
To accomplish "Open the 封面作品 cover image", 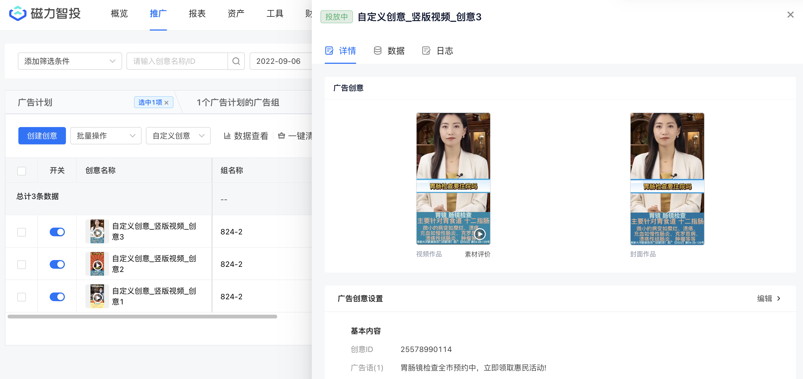I will (667, 179).
